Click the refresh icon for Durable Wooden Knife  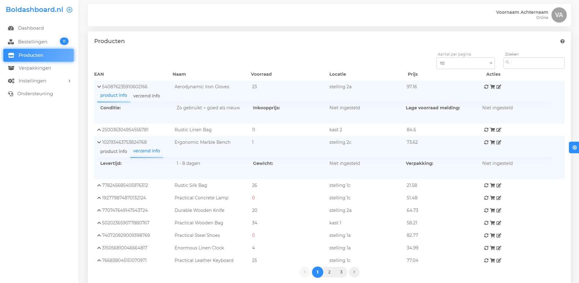pos(486,210)
